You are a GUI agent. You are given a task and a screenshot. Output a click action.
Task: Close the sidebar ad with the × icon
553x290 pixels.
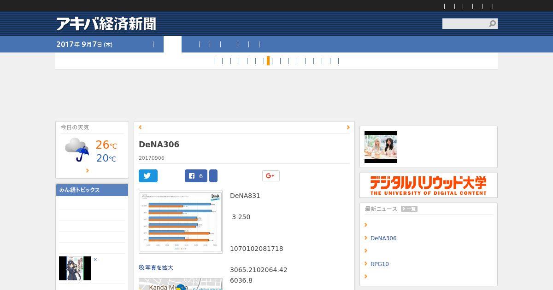click(x=95, y=259)
